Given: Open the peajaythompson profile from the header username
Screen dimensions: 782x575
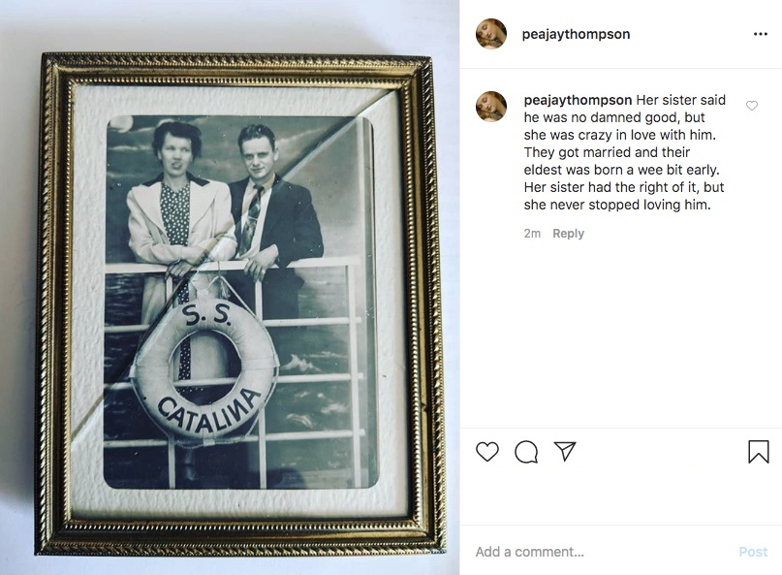Looking at the screenshot, I should pyautogui.click(x=576, y=34).
